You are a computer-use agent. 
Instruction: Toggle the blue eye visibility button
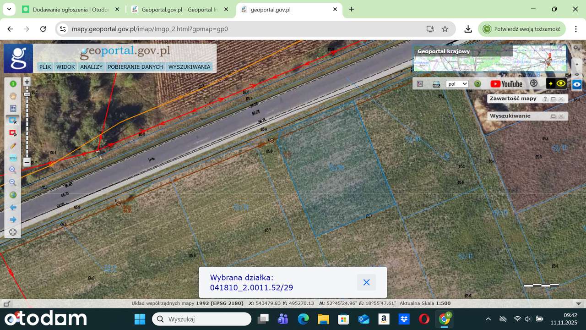(x=577, y=84)
